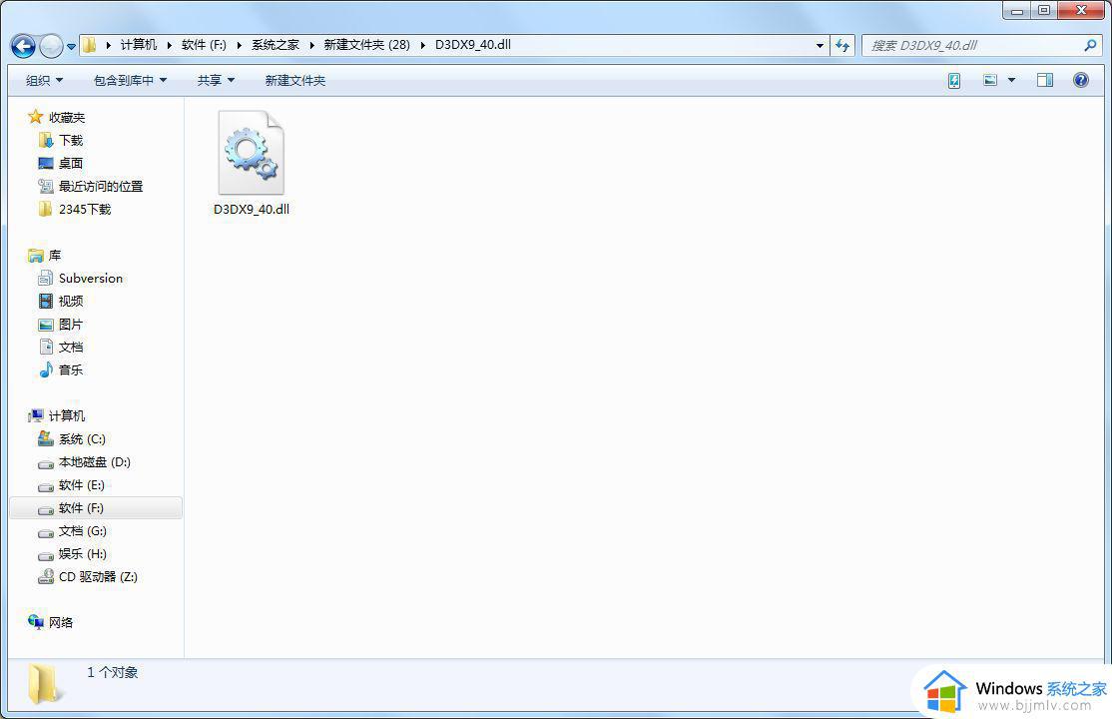Click the disc icon beside CD 驱动器 (Z:)
This screenshot has width=1112, height=719.
point(45,576)
